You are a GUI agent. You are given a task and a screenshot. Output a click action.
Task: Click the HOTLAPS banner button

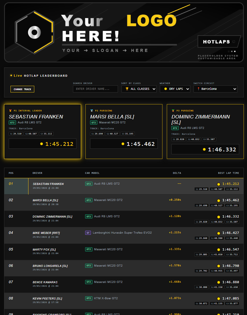219,42
